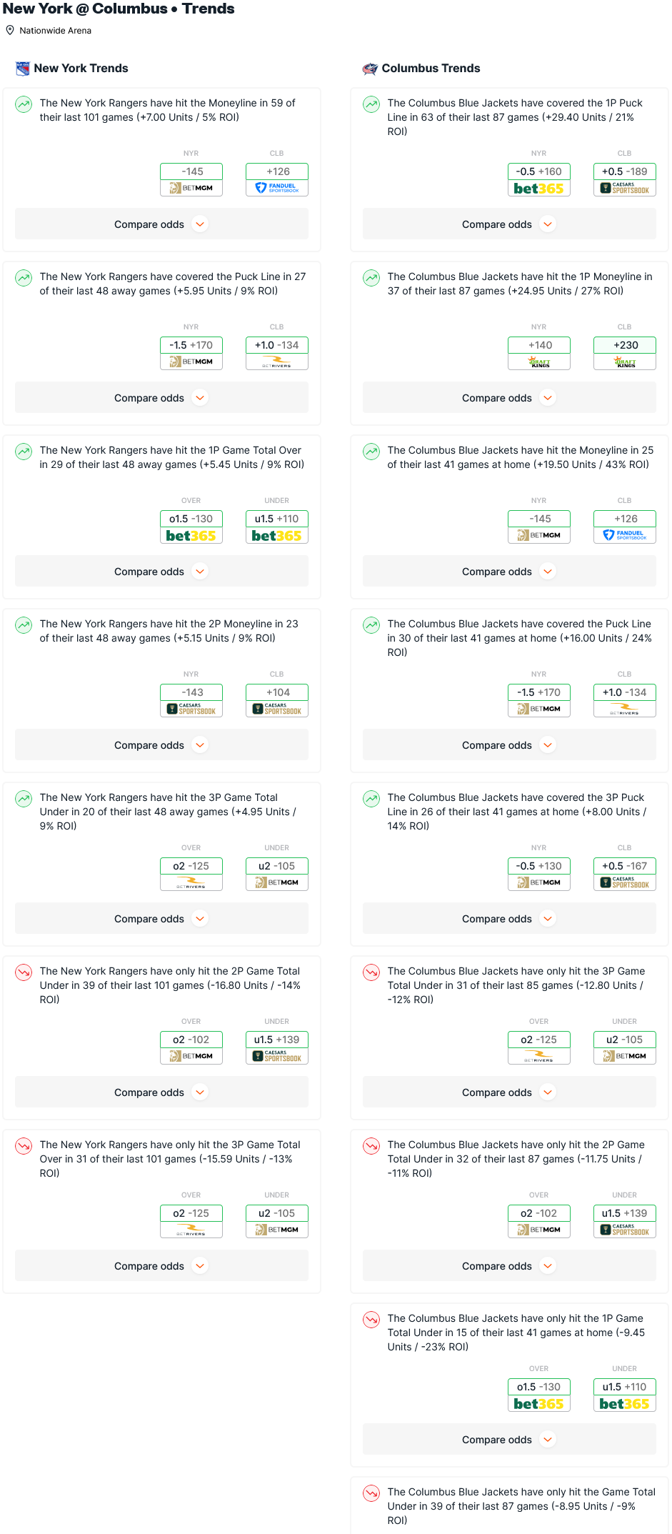This screenshot has height=1534, width=672.
Task: Select +1.0 -134 BetRivers odds in Columbus home Puck Line card
Action: (625, 700)
